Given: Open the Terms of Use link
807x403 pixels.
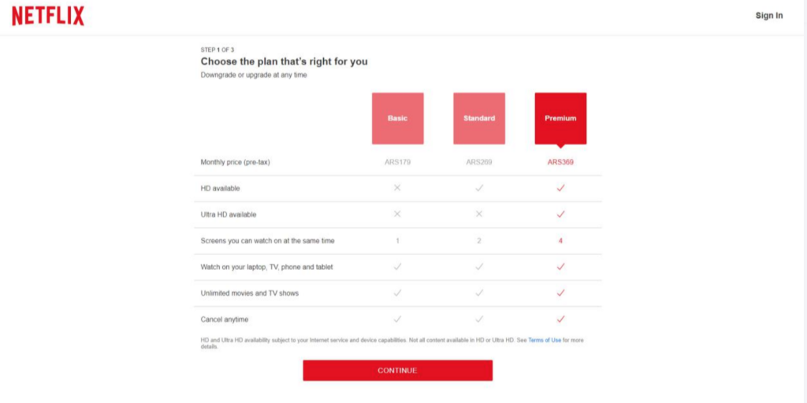Looking at the screenshot, I should tap(545, 340).
